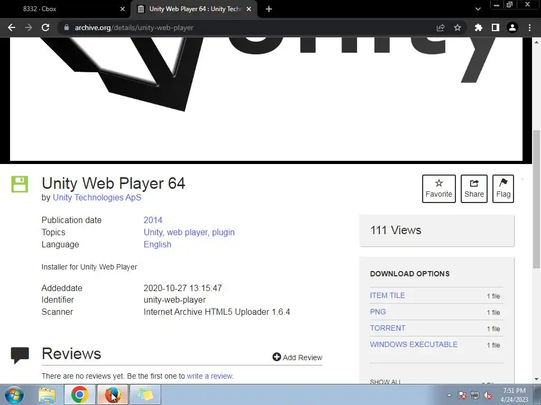541x405 pixels.
Task: Flag this item
Action: pos(503,189)
